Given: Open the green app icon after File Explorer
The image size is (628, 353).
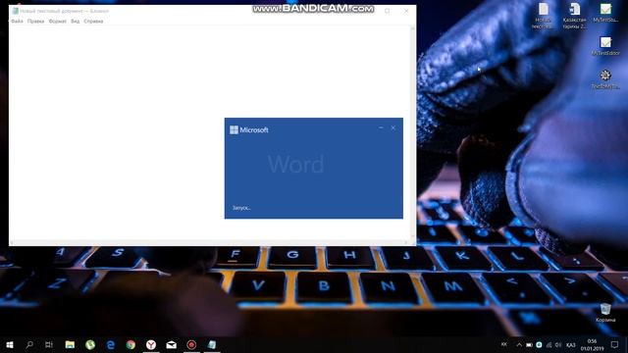Looking at the screenshot, I should coord(90,344).
